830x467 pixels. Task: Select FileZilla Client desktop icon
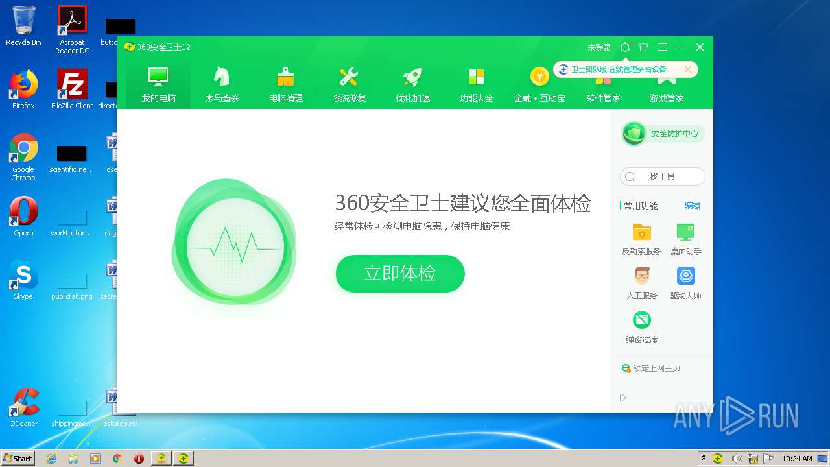(x=72, y=89)
